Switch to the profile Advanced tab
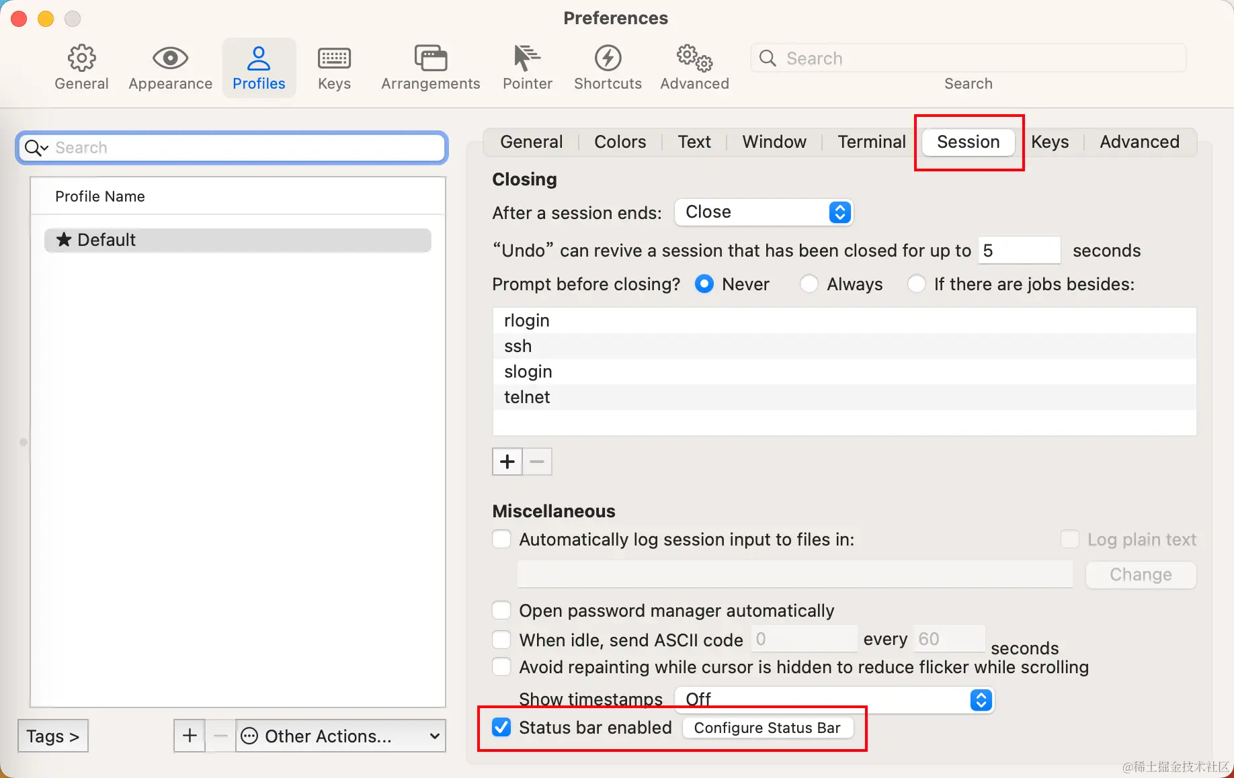The image size is (1234, 778). point(1139,142)
